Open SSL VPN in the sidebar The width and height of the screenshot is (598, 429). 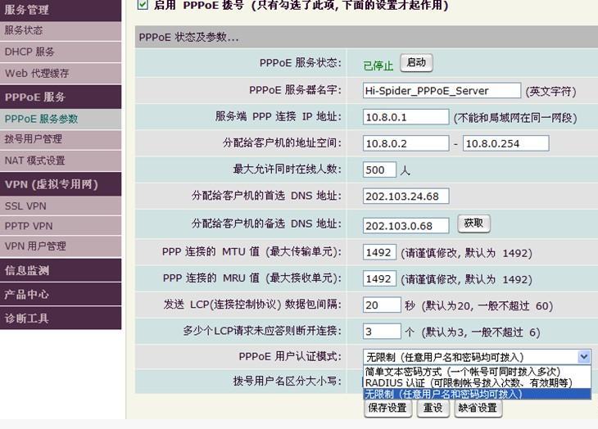(x=61, y=206)
